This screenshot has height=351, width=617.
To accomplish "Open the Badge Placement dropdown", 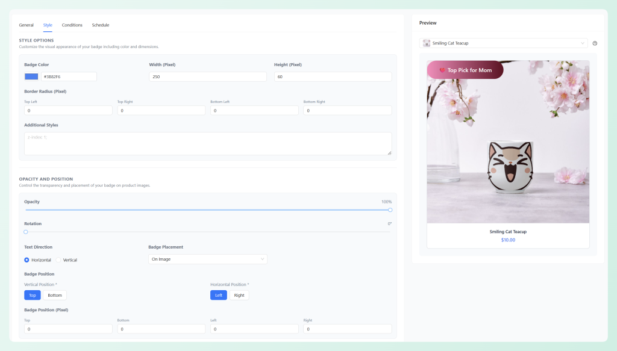I will (207, 259).
